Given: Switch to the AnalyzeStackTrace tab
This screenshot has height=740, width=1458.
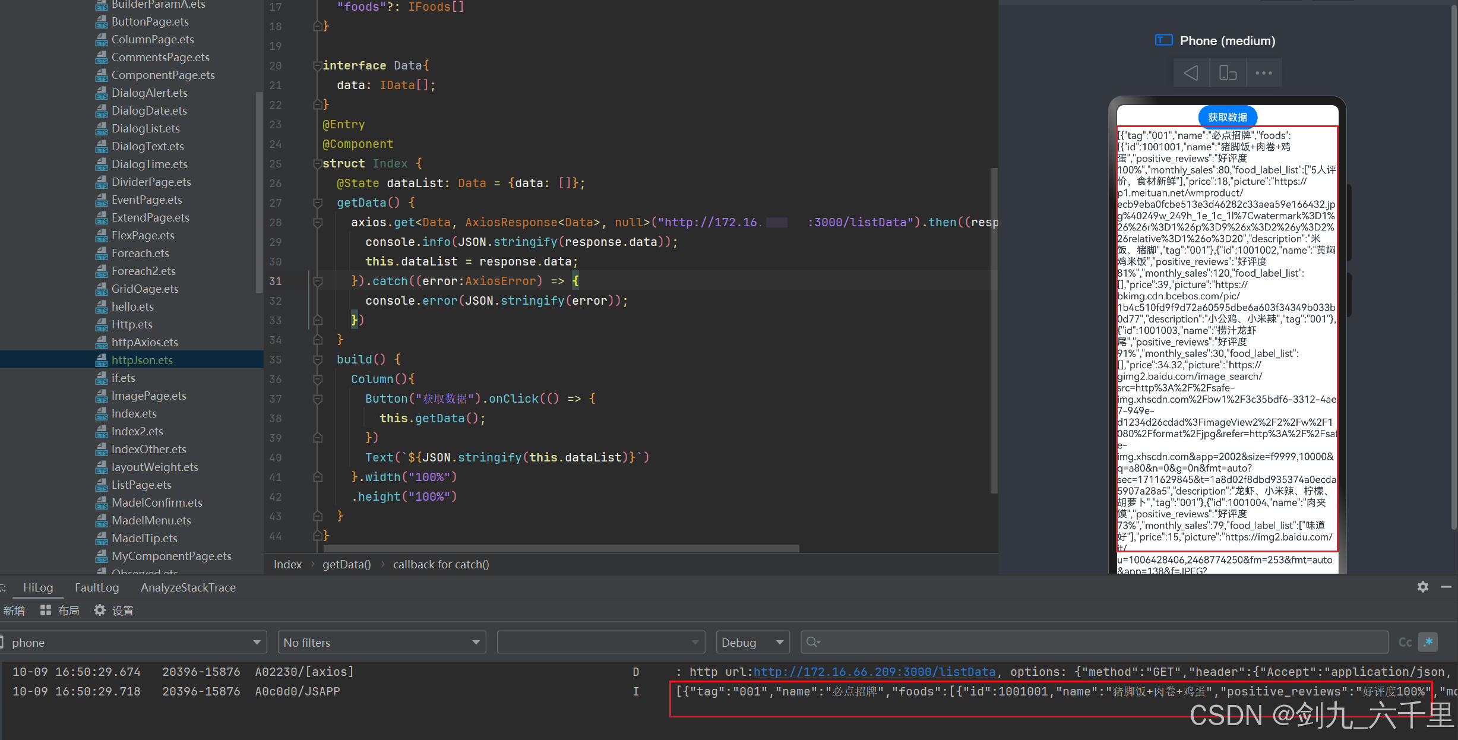Looking at the screenshot, I should coord(188,587).
